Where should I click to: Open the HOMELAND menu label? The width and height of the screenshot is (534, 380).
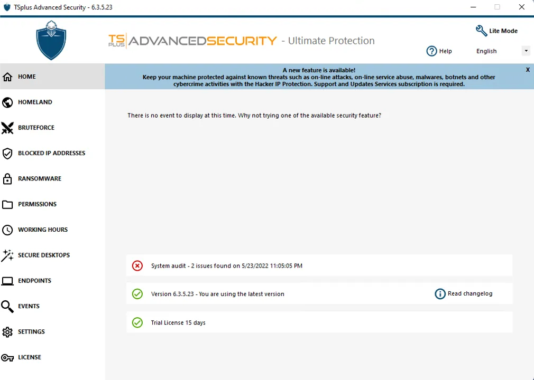35,102
